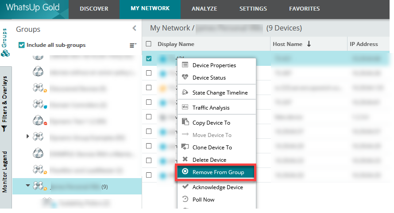
Task: Open the Filters & Overlays side tab
Action: click(x=4, y=99)
